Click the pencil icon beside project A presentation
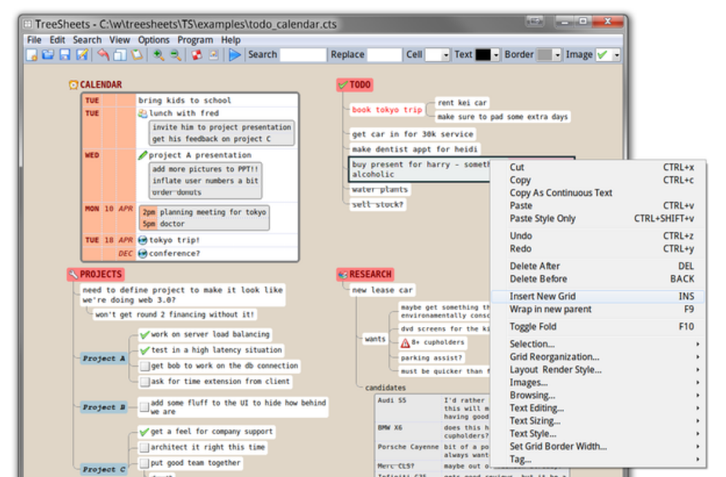Image resolution: width=726 pixels, height=477 pixels. click(x=144, y=155)
